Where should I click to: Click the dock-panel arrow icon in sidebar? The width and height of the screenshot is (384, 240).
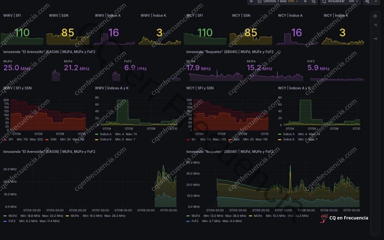coord(375,39)
